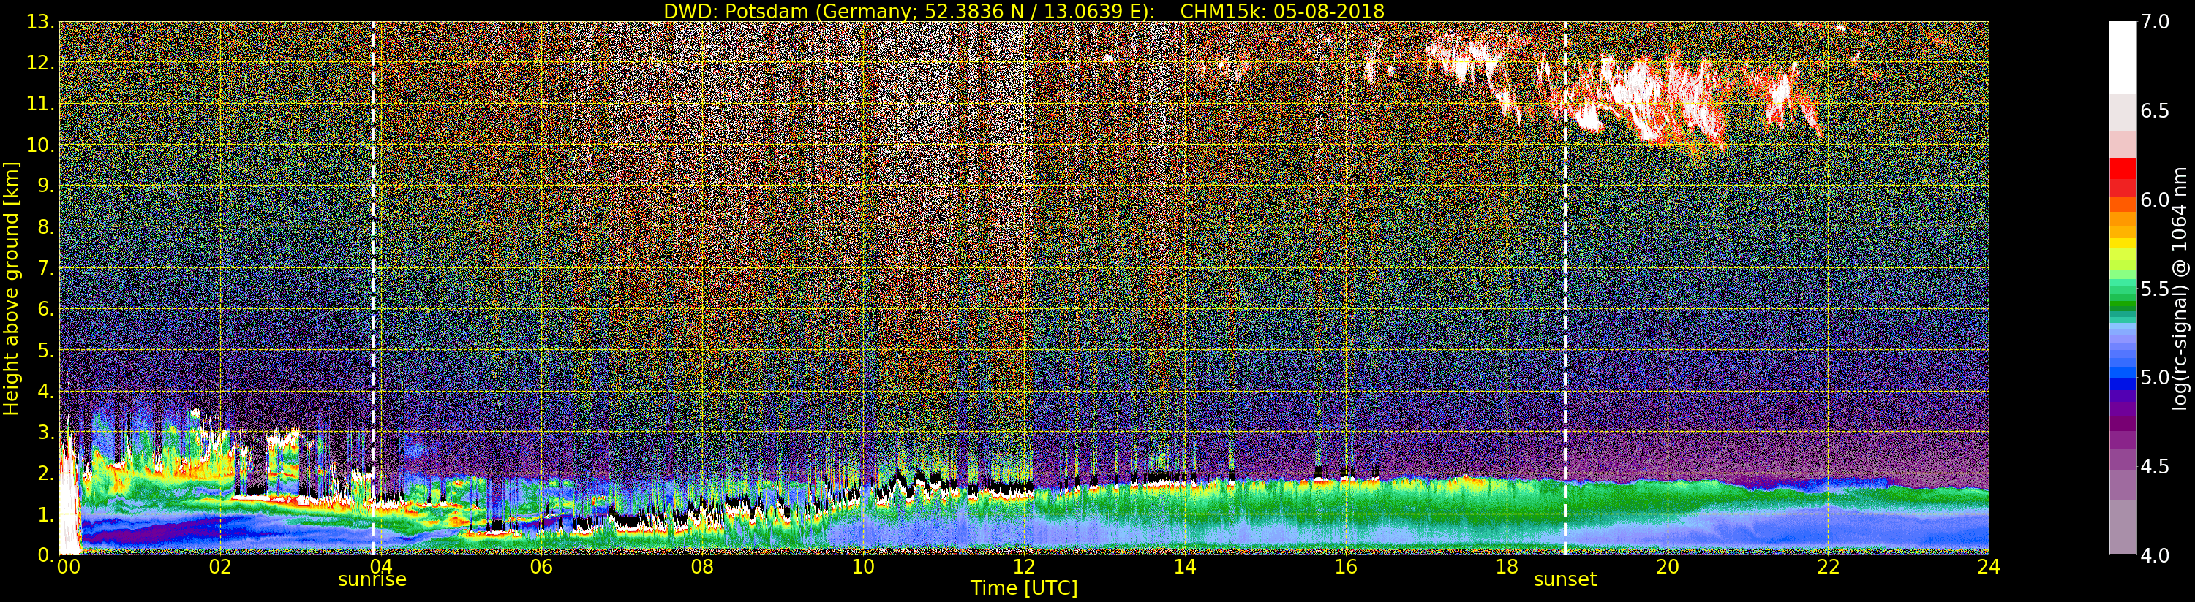The width and height of the screenshot is (2195, 602).
Task: Click the 'Time [UTC]' axis label
Action: tap(1024, 587)
